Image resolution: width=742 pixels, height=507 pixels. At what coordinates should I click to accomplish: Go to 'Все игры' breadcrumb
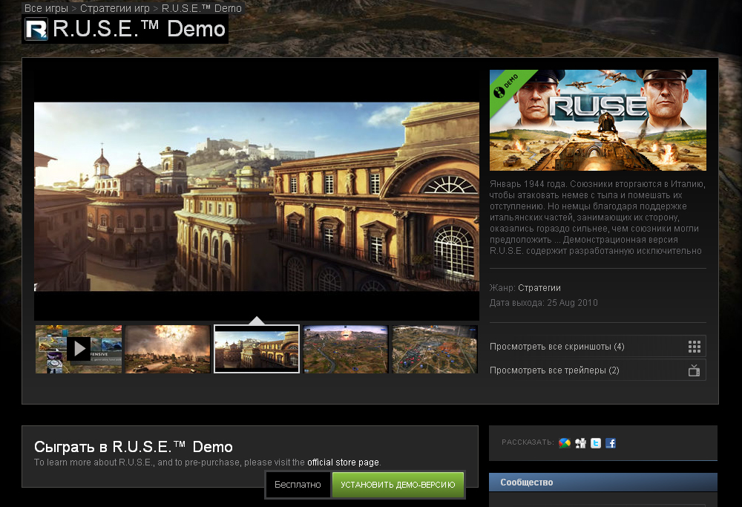point(46,8)
